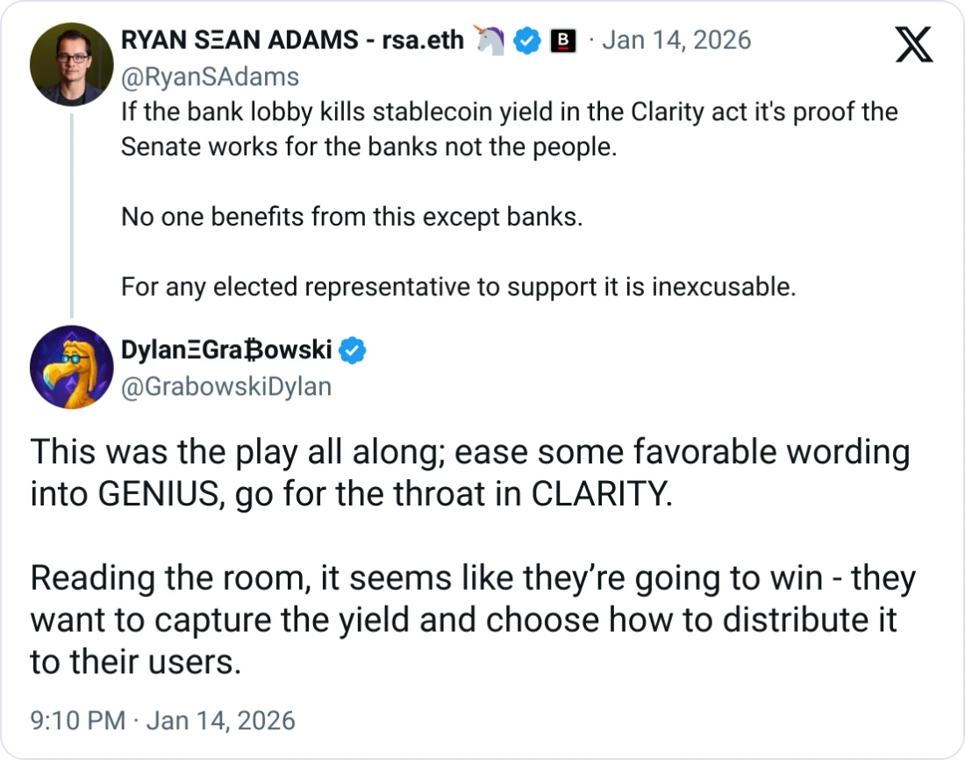Viewport: 965px width, 760px height.
Task: Click the black B affiliation badge
Action: (x=562, y=40)
